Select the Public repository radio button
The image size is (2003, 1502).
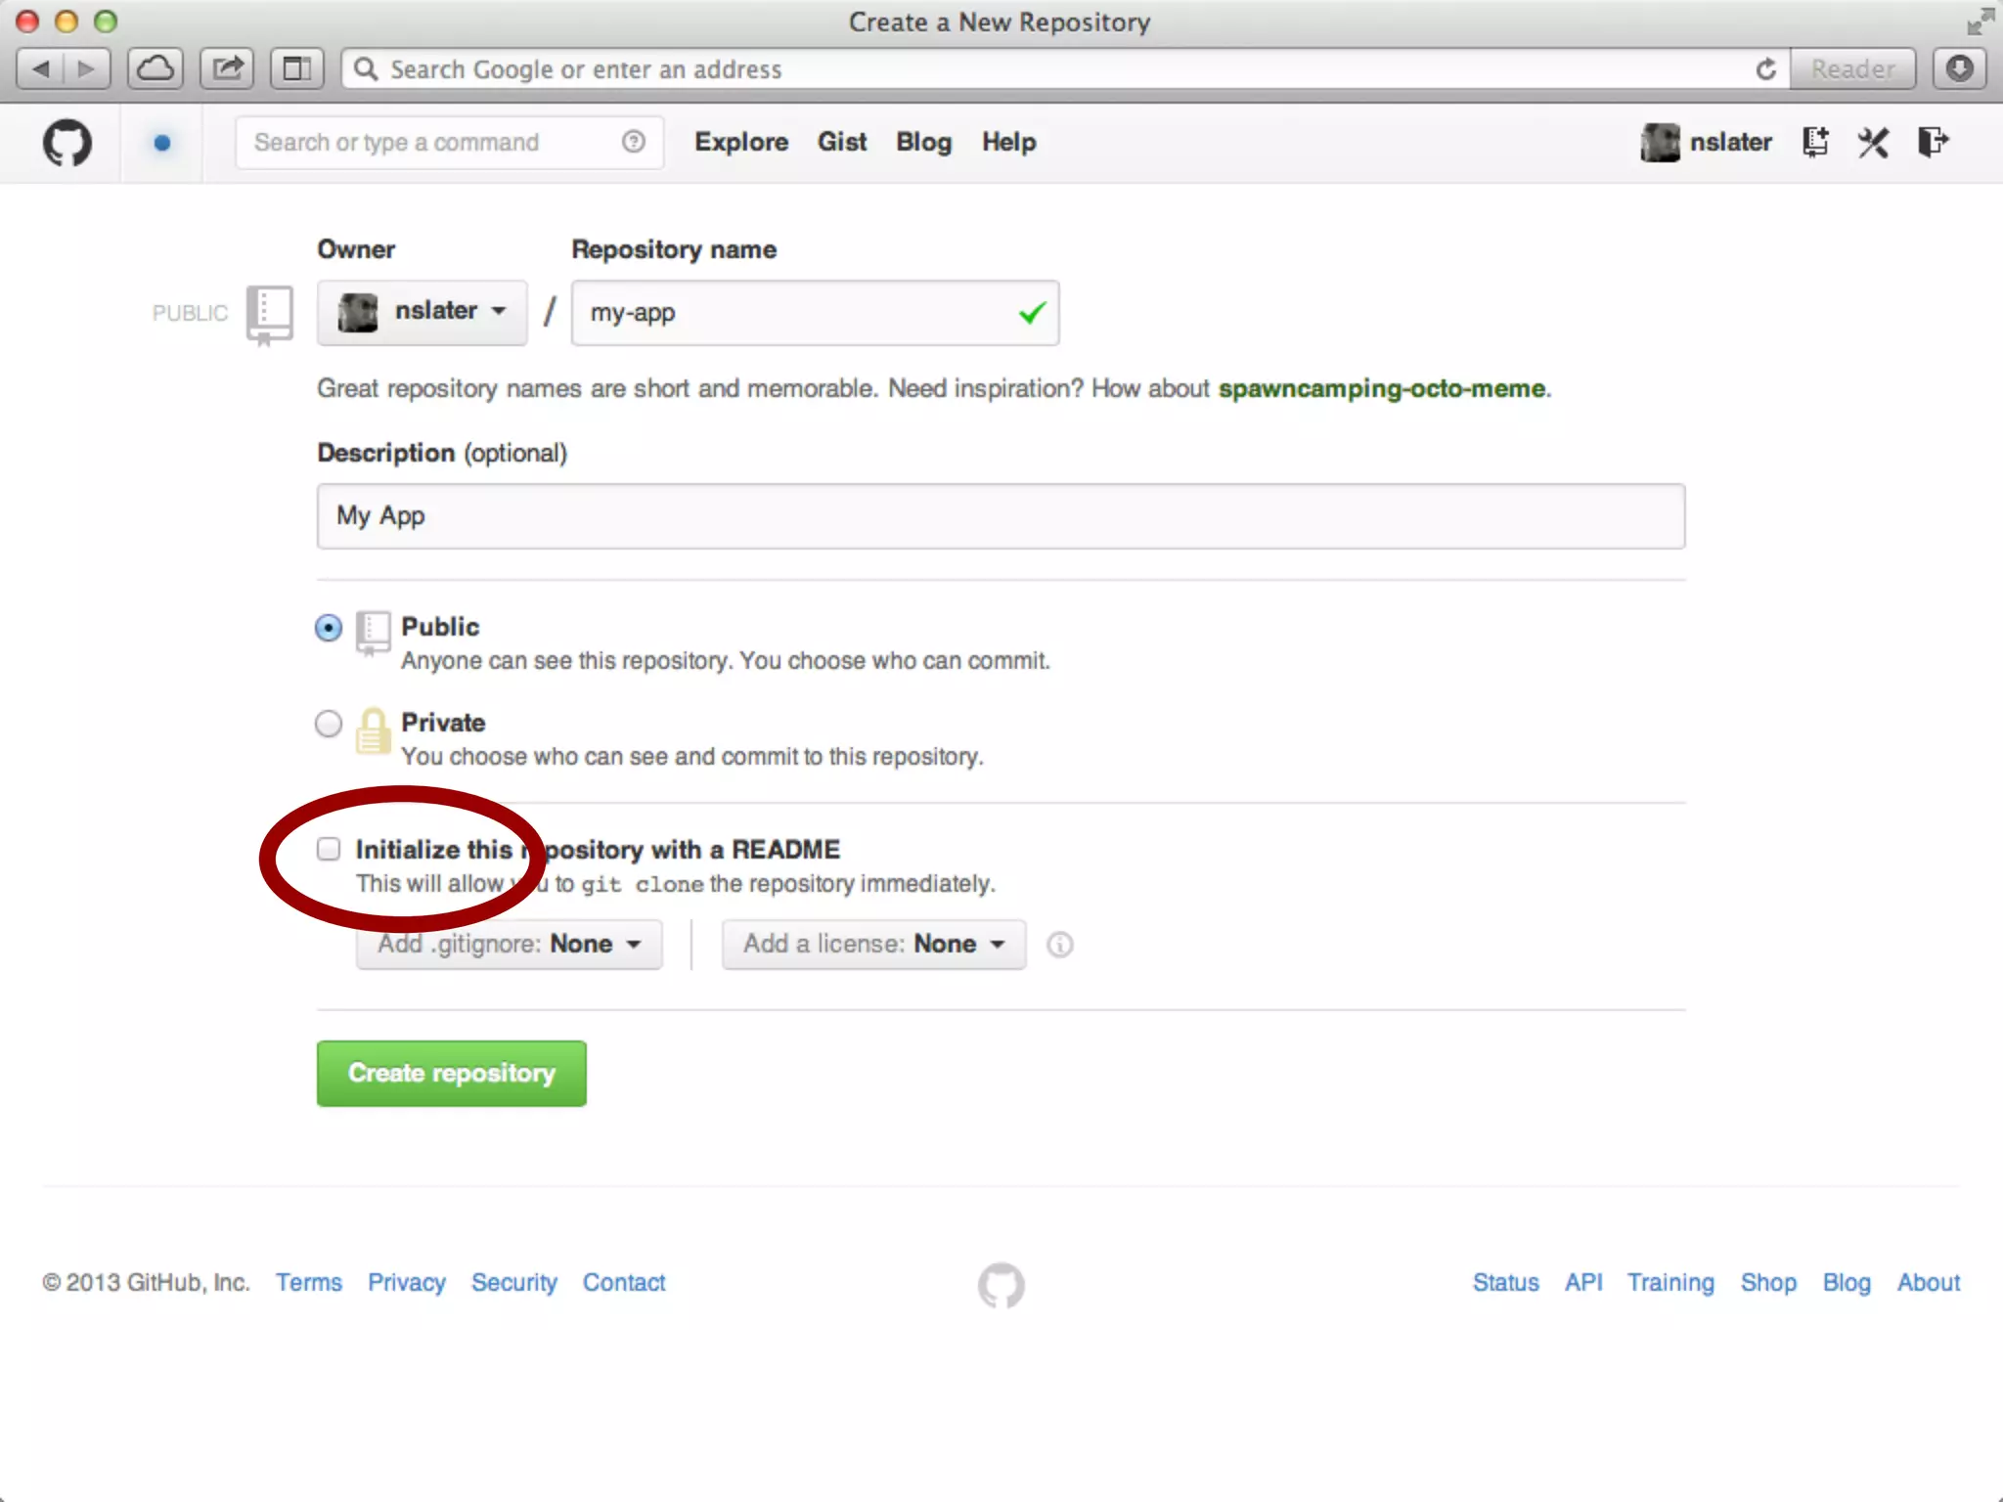329,628
